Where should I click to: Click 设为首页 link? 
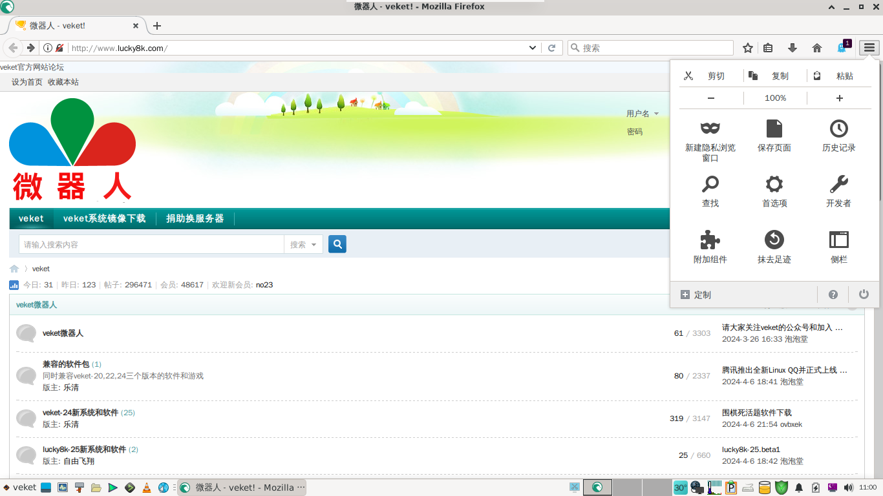coord(27,82)
